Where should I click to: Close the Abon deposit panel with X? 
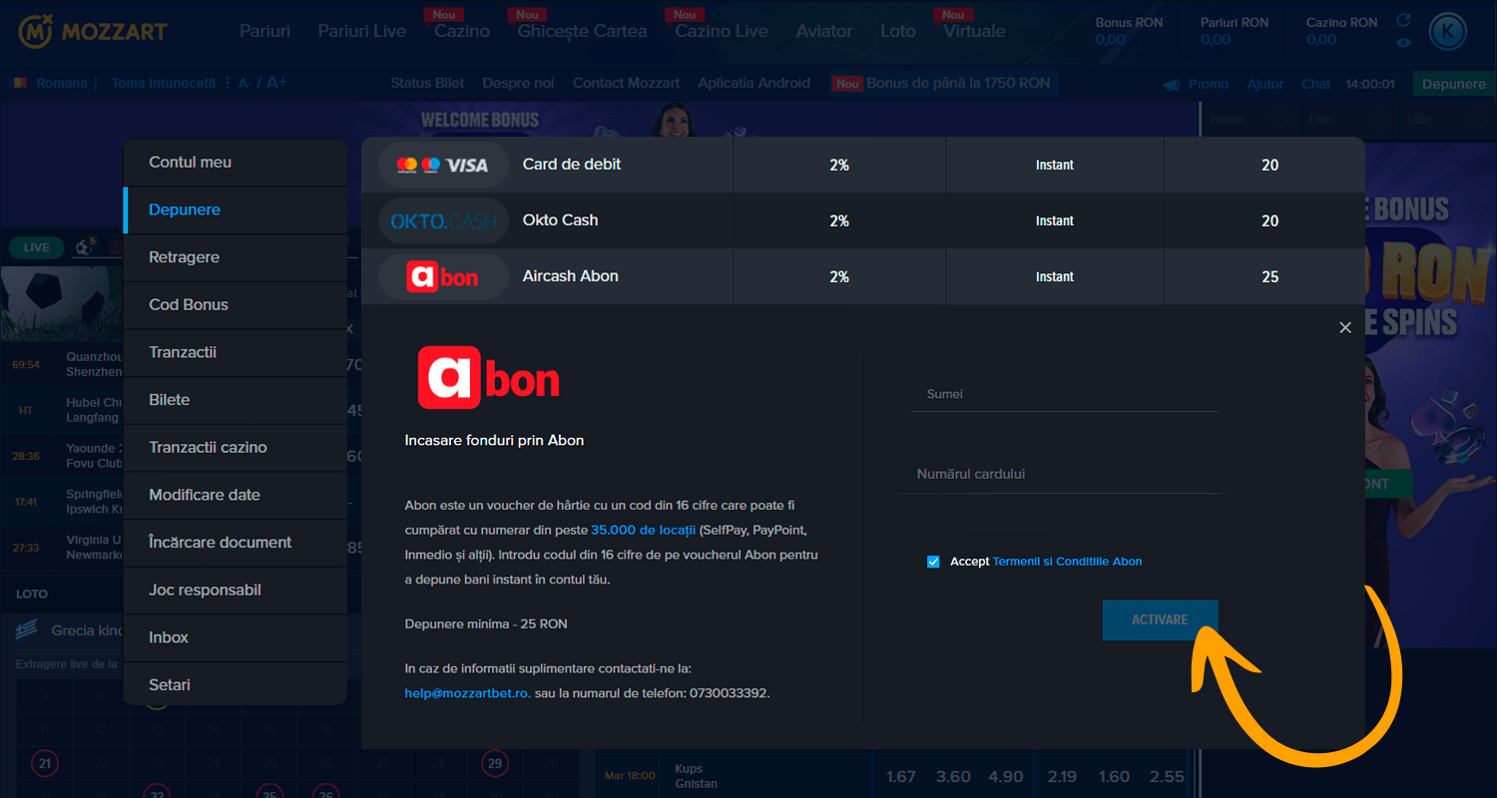(1345, 327)
